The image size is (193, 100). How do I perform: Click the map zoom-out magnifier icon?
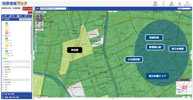point(41,23)
